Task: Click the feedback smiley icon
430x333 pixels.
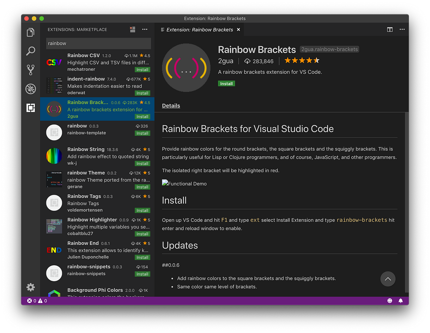Action: (x=389, y=301)
